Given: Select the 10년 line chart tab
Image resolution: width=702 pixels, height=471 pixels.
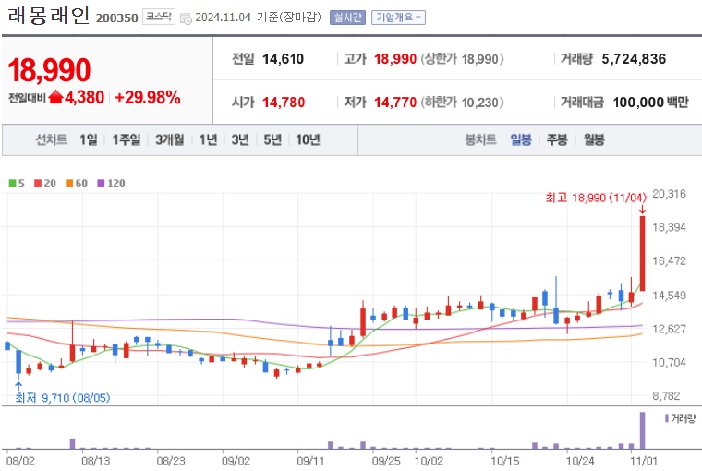Looking at the screenshot, I should pyautogui.click(x=308, y=139).
